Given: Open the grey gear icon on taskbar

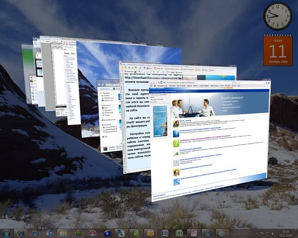Looking at the screenshot, I should [222, 233].
